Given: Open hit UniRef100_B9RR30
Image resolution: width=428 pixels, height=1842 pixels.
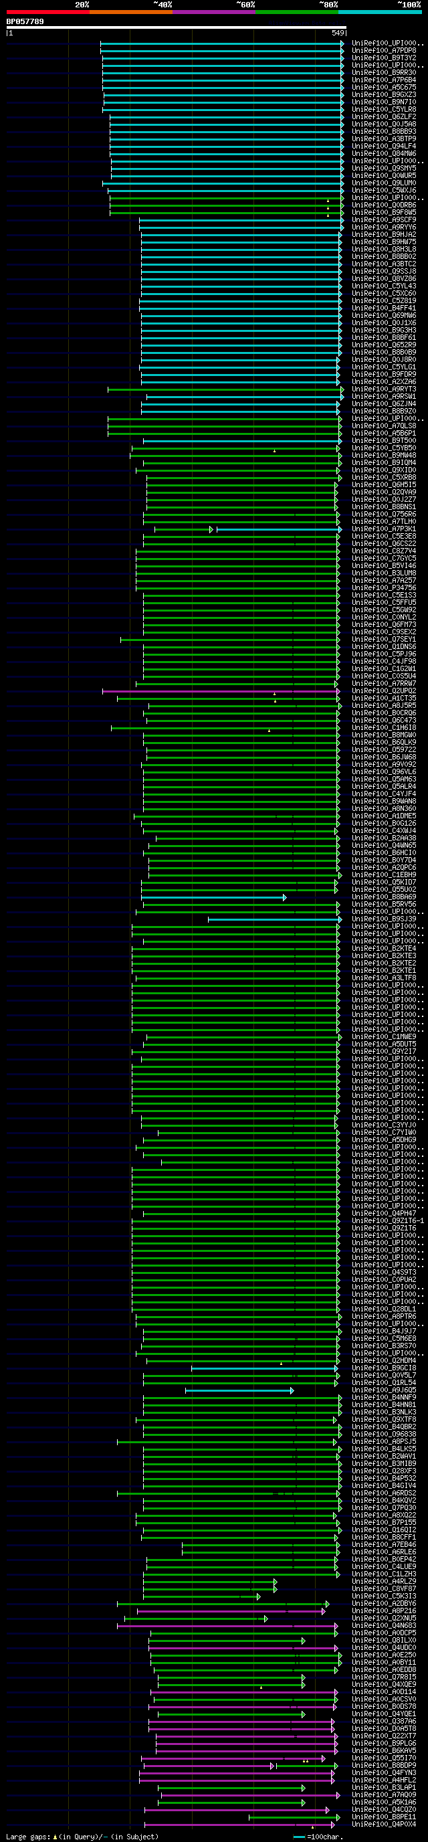Looking at the screenshot, I should [384, 73].
